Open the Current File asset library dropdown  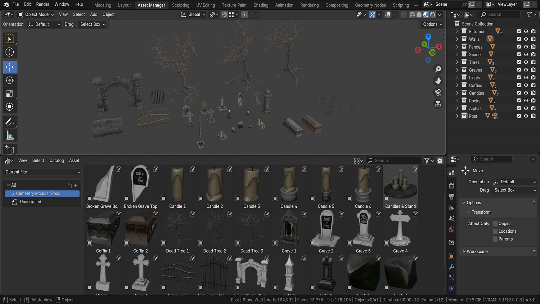43,172
